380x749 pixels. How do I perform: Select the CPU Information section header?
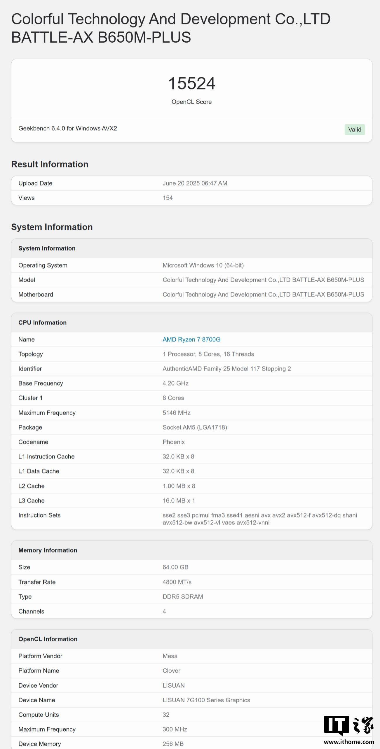(43, 323)
